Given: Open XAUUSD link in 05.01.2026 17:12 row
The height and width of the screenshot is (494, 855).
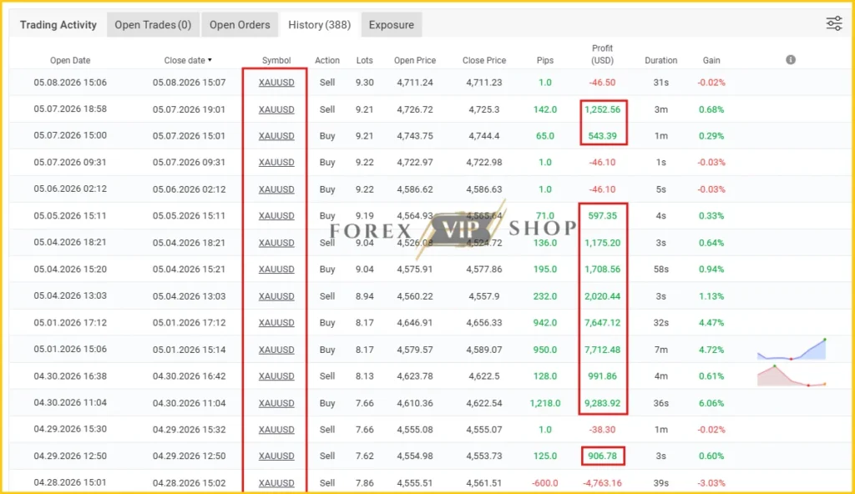Looking at the screenshot, I should (x=276, y=323).
